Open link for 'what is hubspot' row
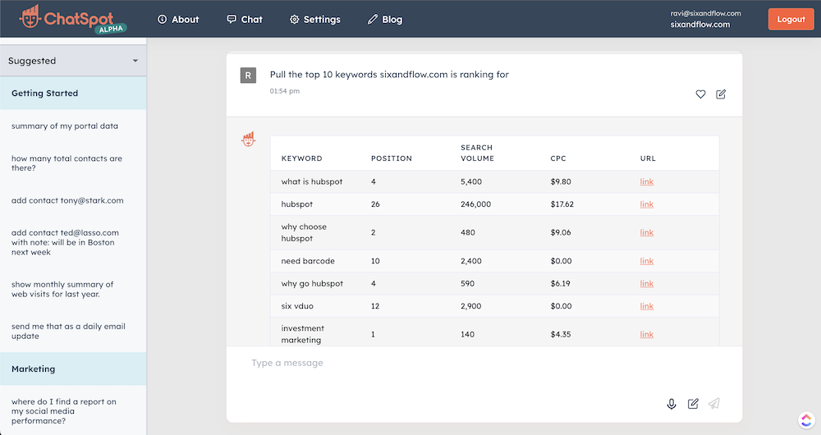This screenshot has width=821, height=435. [x=647, y=181]
